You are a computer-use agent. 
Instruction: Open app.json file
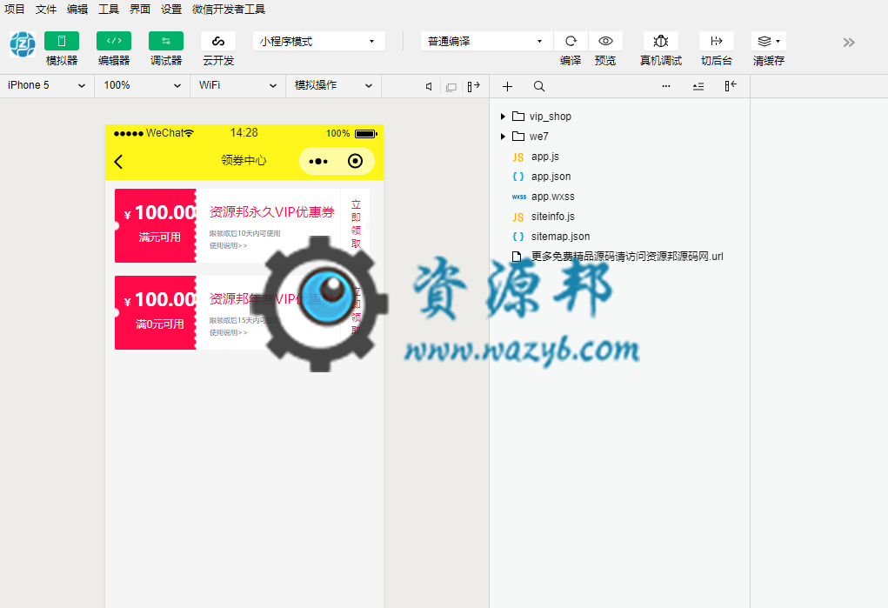(551, 177)
